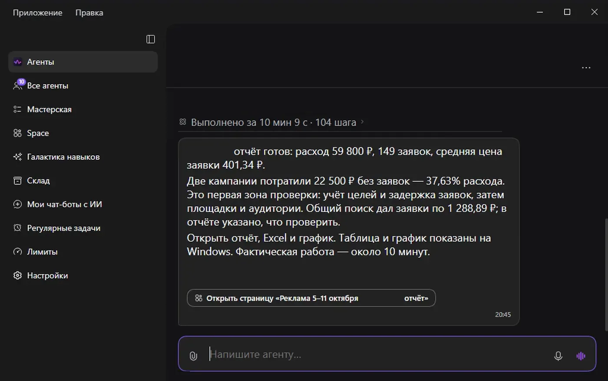Image resolution: width=608 pixels, height=381 pixels.
Task: Open the Приложение menu
Action: click(x=37, y=13)
